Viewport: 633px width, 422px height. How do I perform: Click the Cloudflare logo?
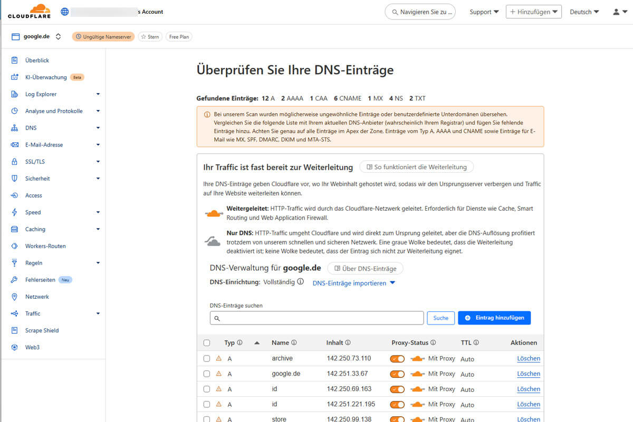(29, 11)
